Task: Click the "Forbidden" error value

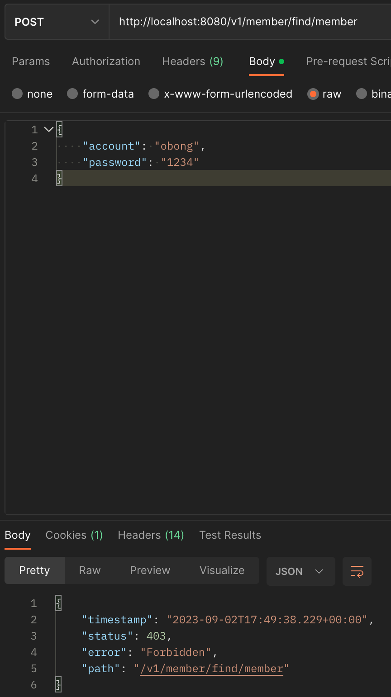Action: [176, 652]
